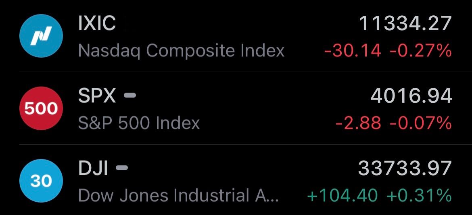Toggle IXIC change value -30.14

[x=353, y=51]
